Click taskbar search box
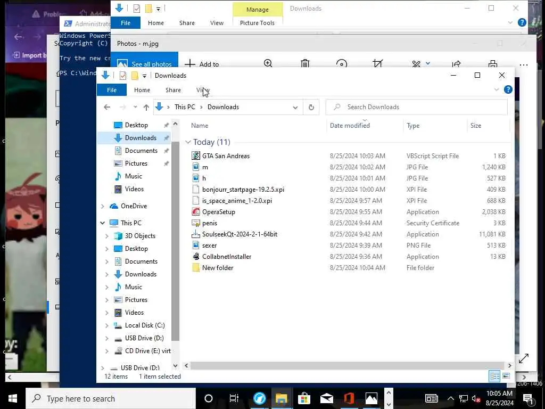Image resolution: width=545 pixels, height=409 pixels. tap(111, 398)
